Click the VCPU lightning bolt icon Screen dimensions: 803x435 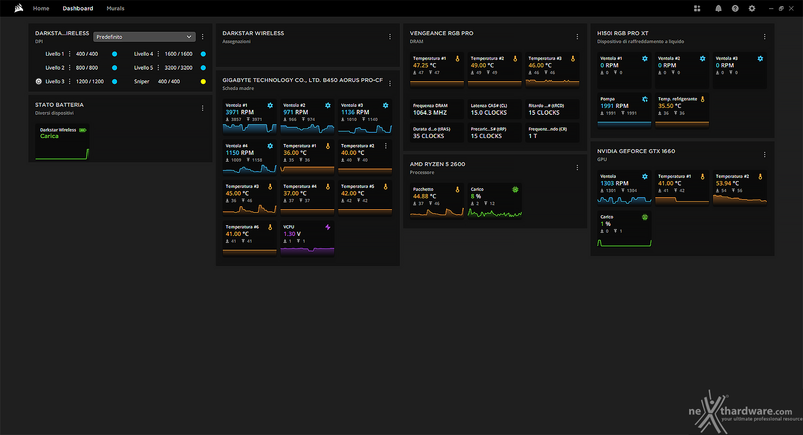point(328,227)
